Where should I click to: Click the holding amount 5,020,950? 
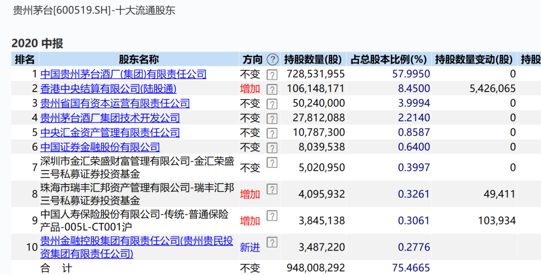(322, 167)
